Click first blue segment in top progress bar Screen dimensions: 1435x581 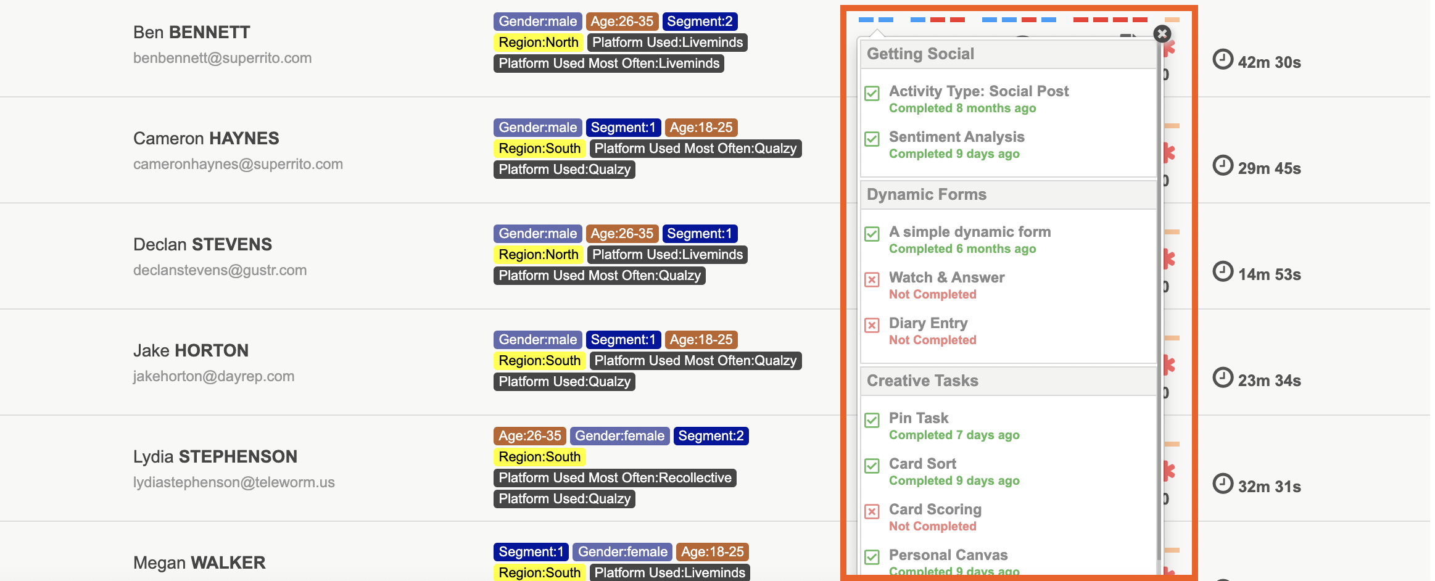click(866, 20)
